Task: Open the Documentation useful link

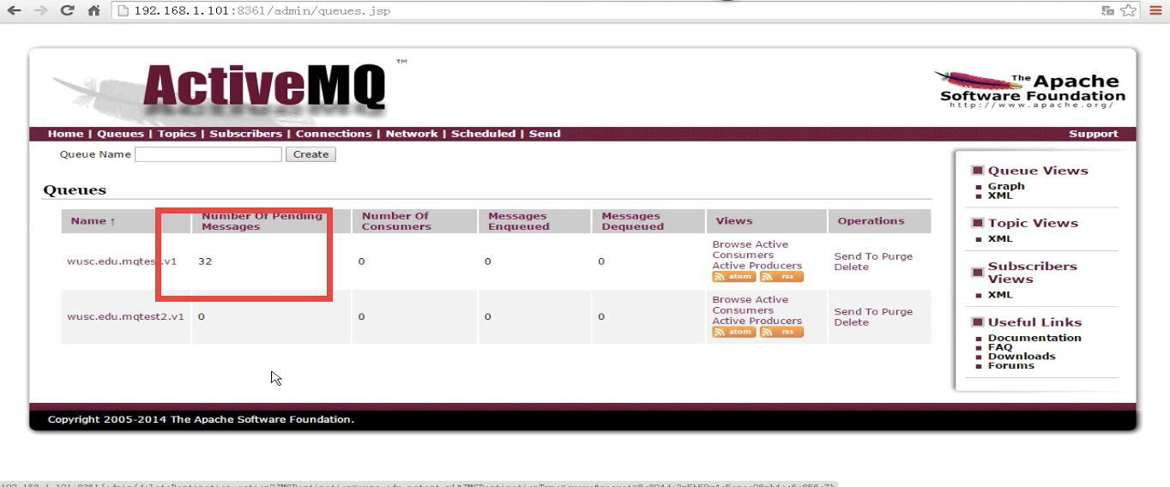Action: point(1034,338)
